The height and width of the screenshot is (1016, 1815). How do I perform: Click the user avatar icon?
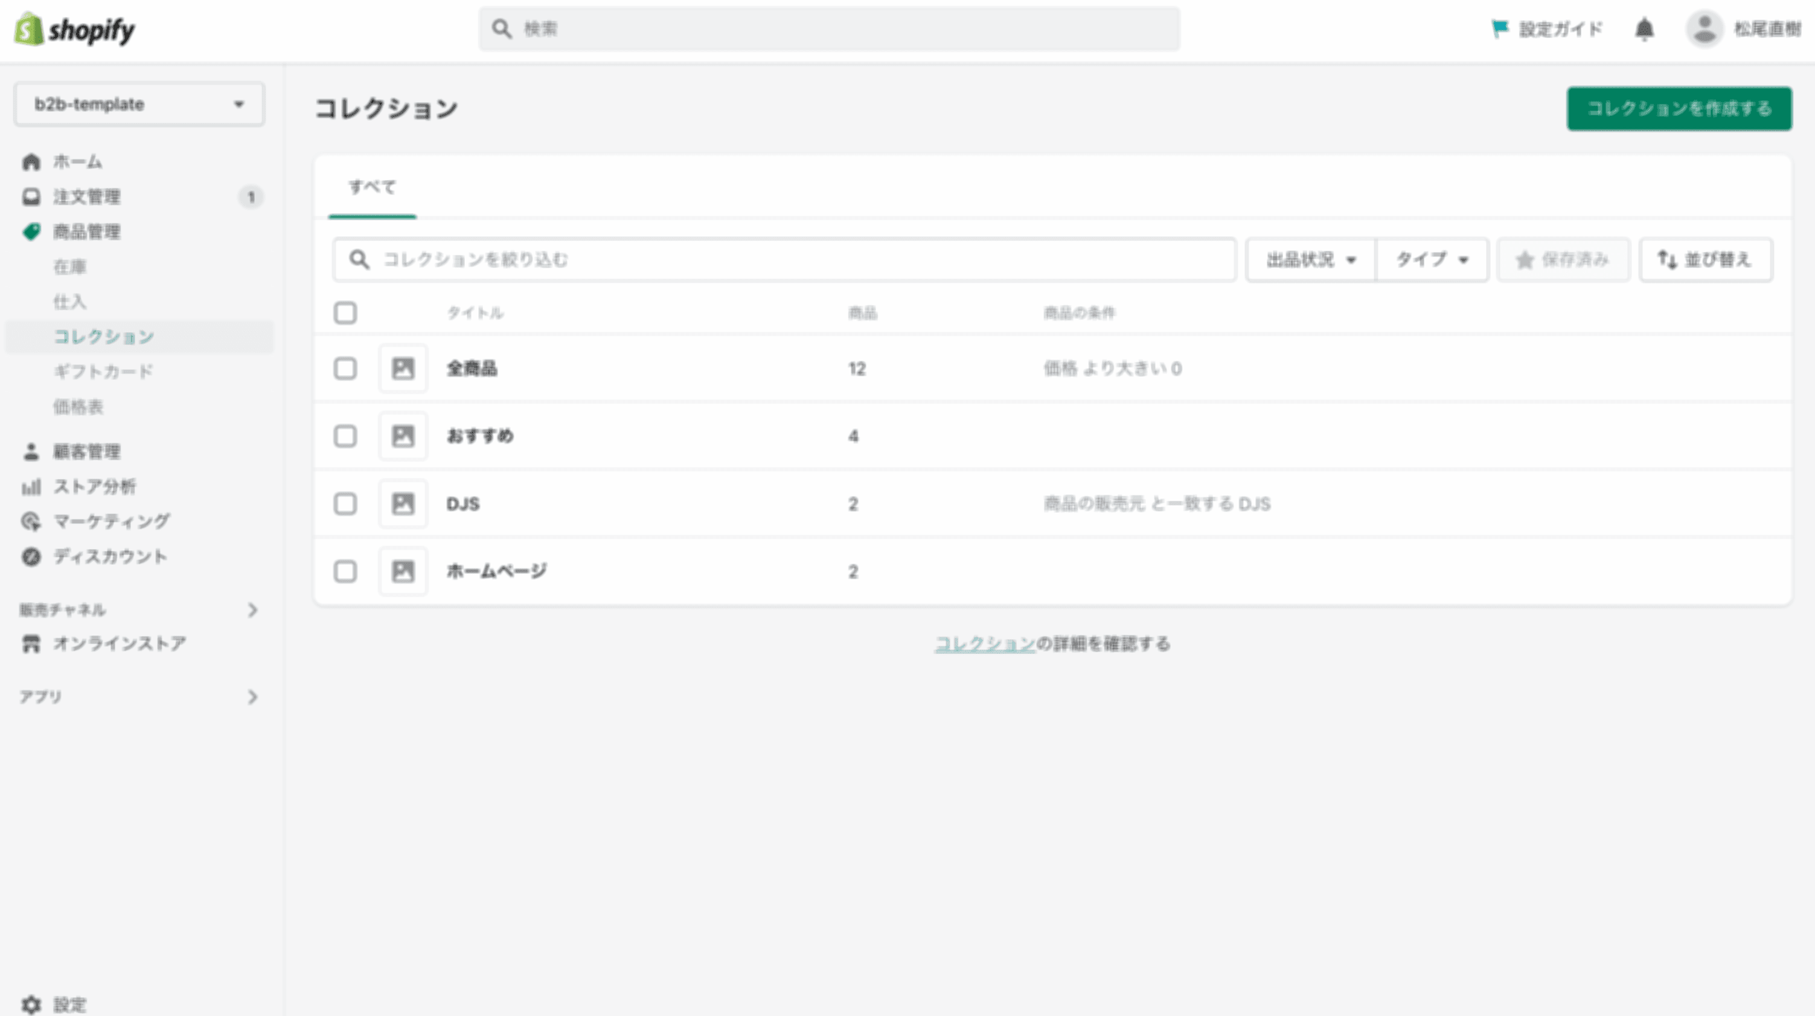pos(1704,30)
